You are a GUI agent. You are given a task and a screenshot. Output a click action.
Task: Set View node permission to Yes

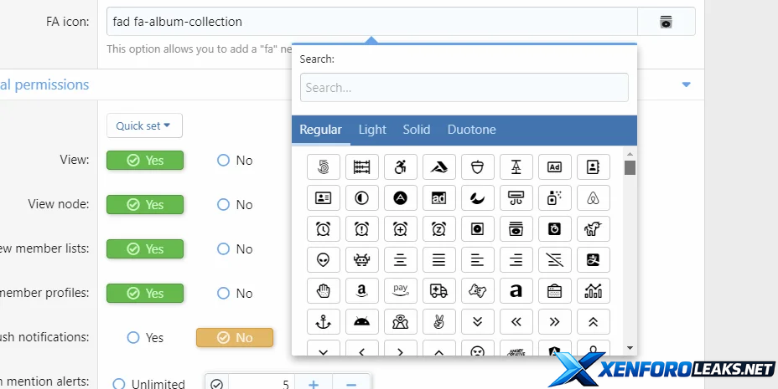pyautogui.click(x=145, y=205)
